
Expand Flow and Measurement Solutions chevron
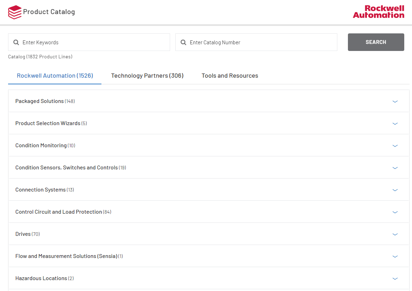click(395, 257)
